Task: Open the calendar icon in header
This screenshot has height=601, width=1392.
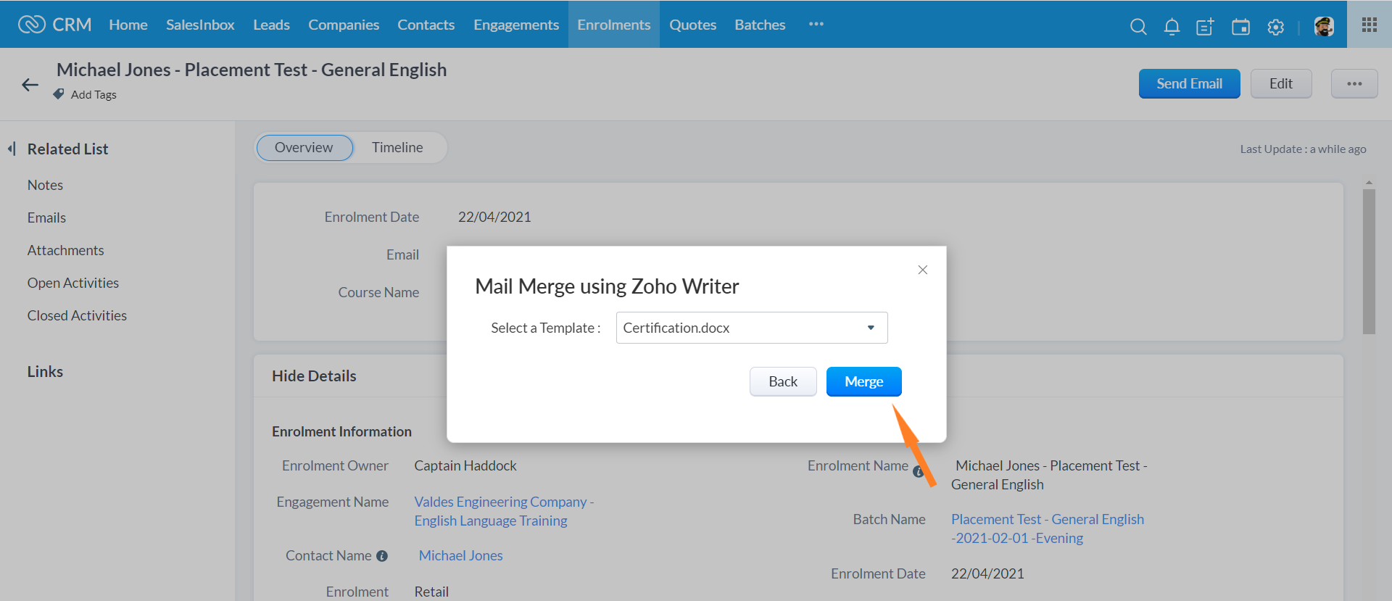Action: [x=1240, y=27]
